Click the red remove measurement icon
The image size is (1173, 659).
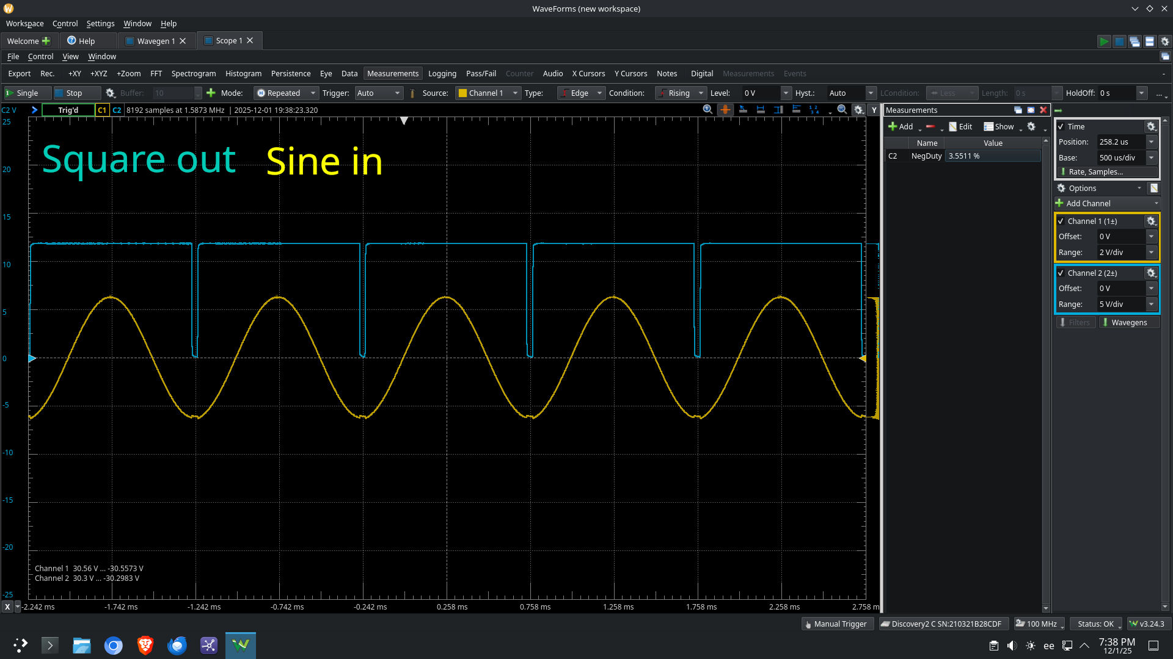pos(930,126)
